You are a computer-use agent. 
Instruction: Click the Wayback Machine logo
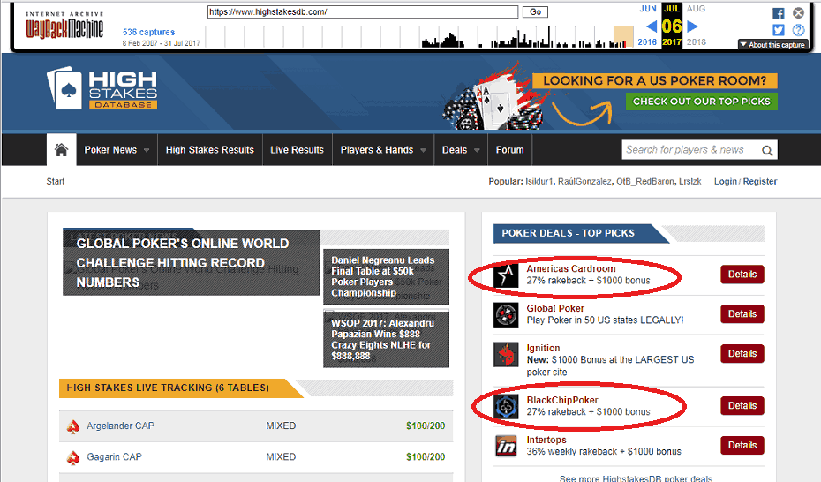click(64, 26)
